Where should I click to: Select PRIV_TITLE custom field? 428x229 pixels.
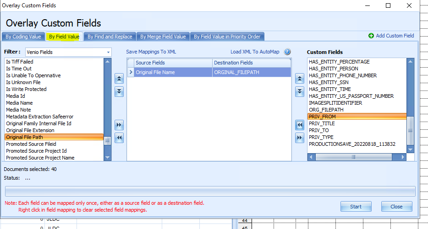[x=357, y=123]
